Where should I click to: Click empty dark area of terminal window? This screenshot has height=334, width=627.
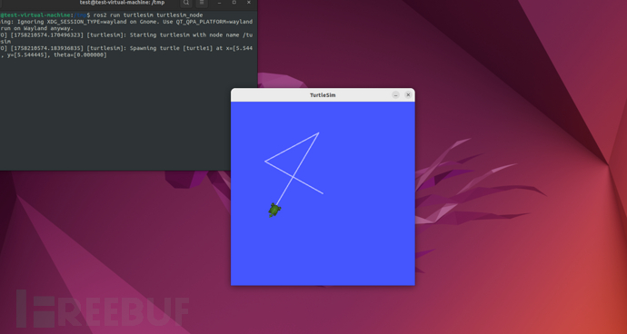[128, 116]
